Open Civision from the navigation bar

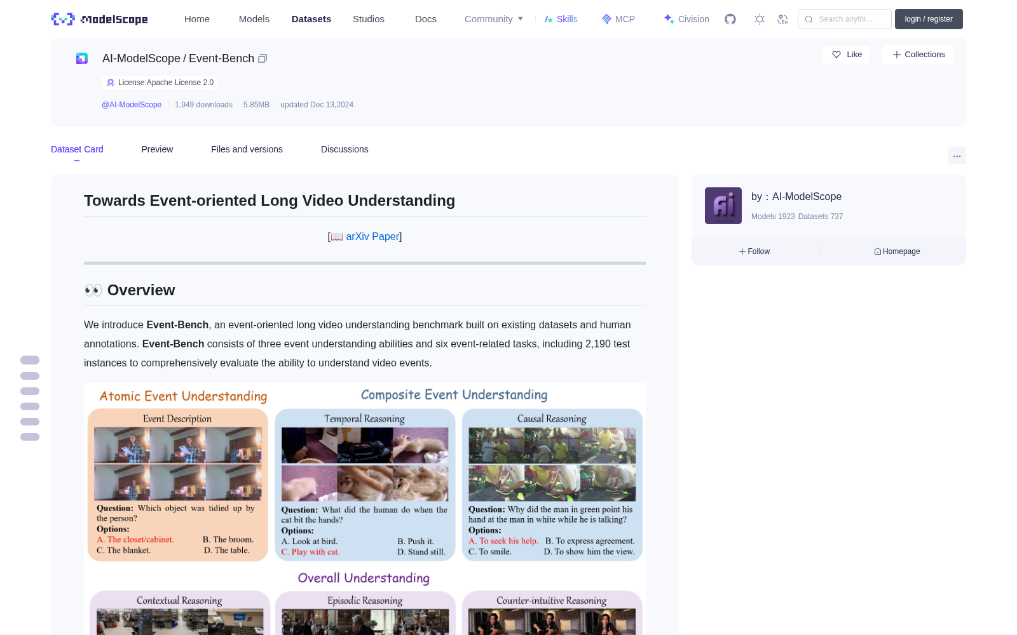pyautogui.click(x=686, y=19)
